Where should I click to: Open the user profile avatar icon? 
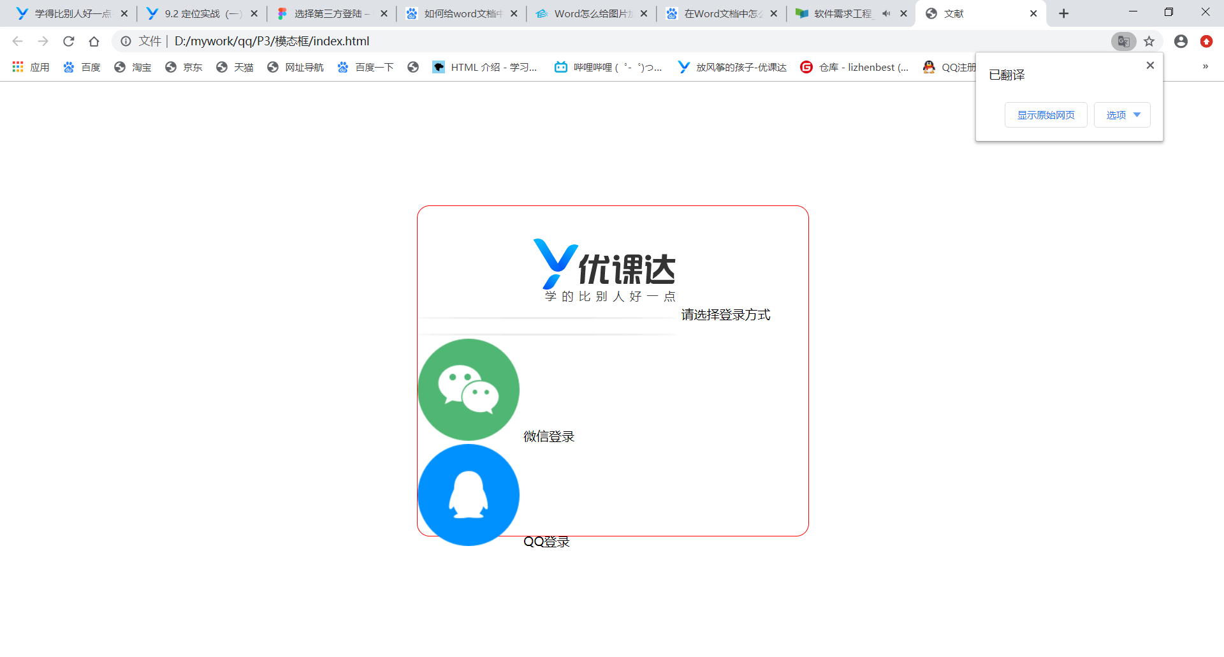1181,41
